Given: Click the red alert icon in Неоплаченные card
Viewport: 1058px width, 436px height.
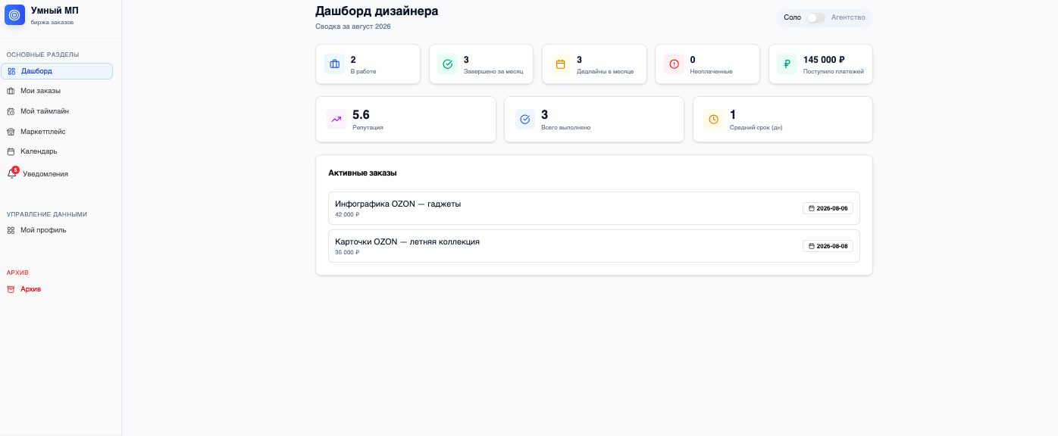Looking at the screenshot, I should point(674,64).
